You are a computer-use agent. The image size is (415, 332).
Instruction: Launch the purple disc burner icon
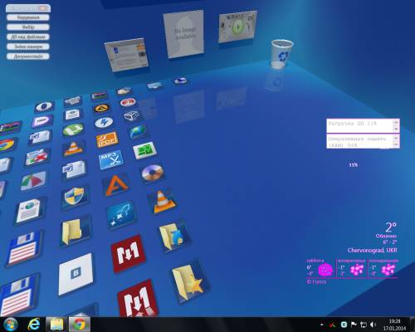coord(152,173)
